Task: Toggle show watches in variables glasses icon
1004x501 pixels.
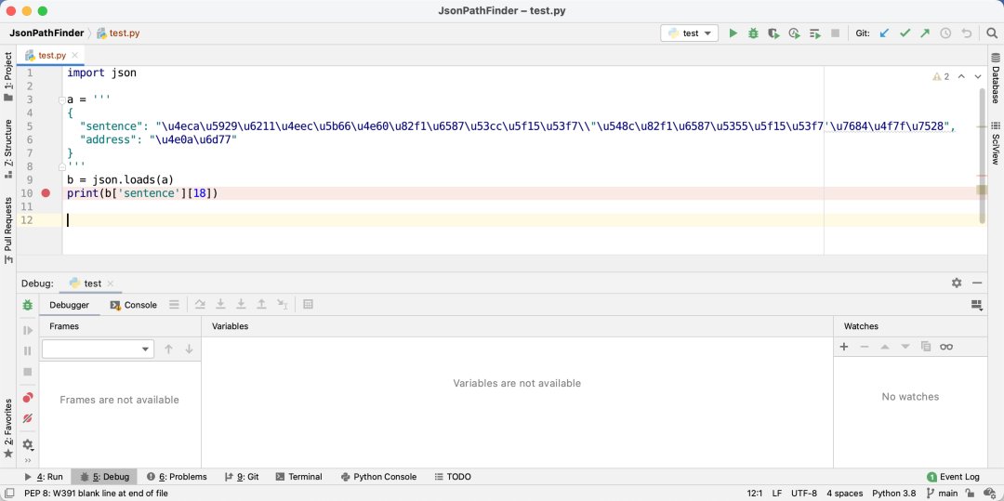Action: [946, 347]
